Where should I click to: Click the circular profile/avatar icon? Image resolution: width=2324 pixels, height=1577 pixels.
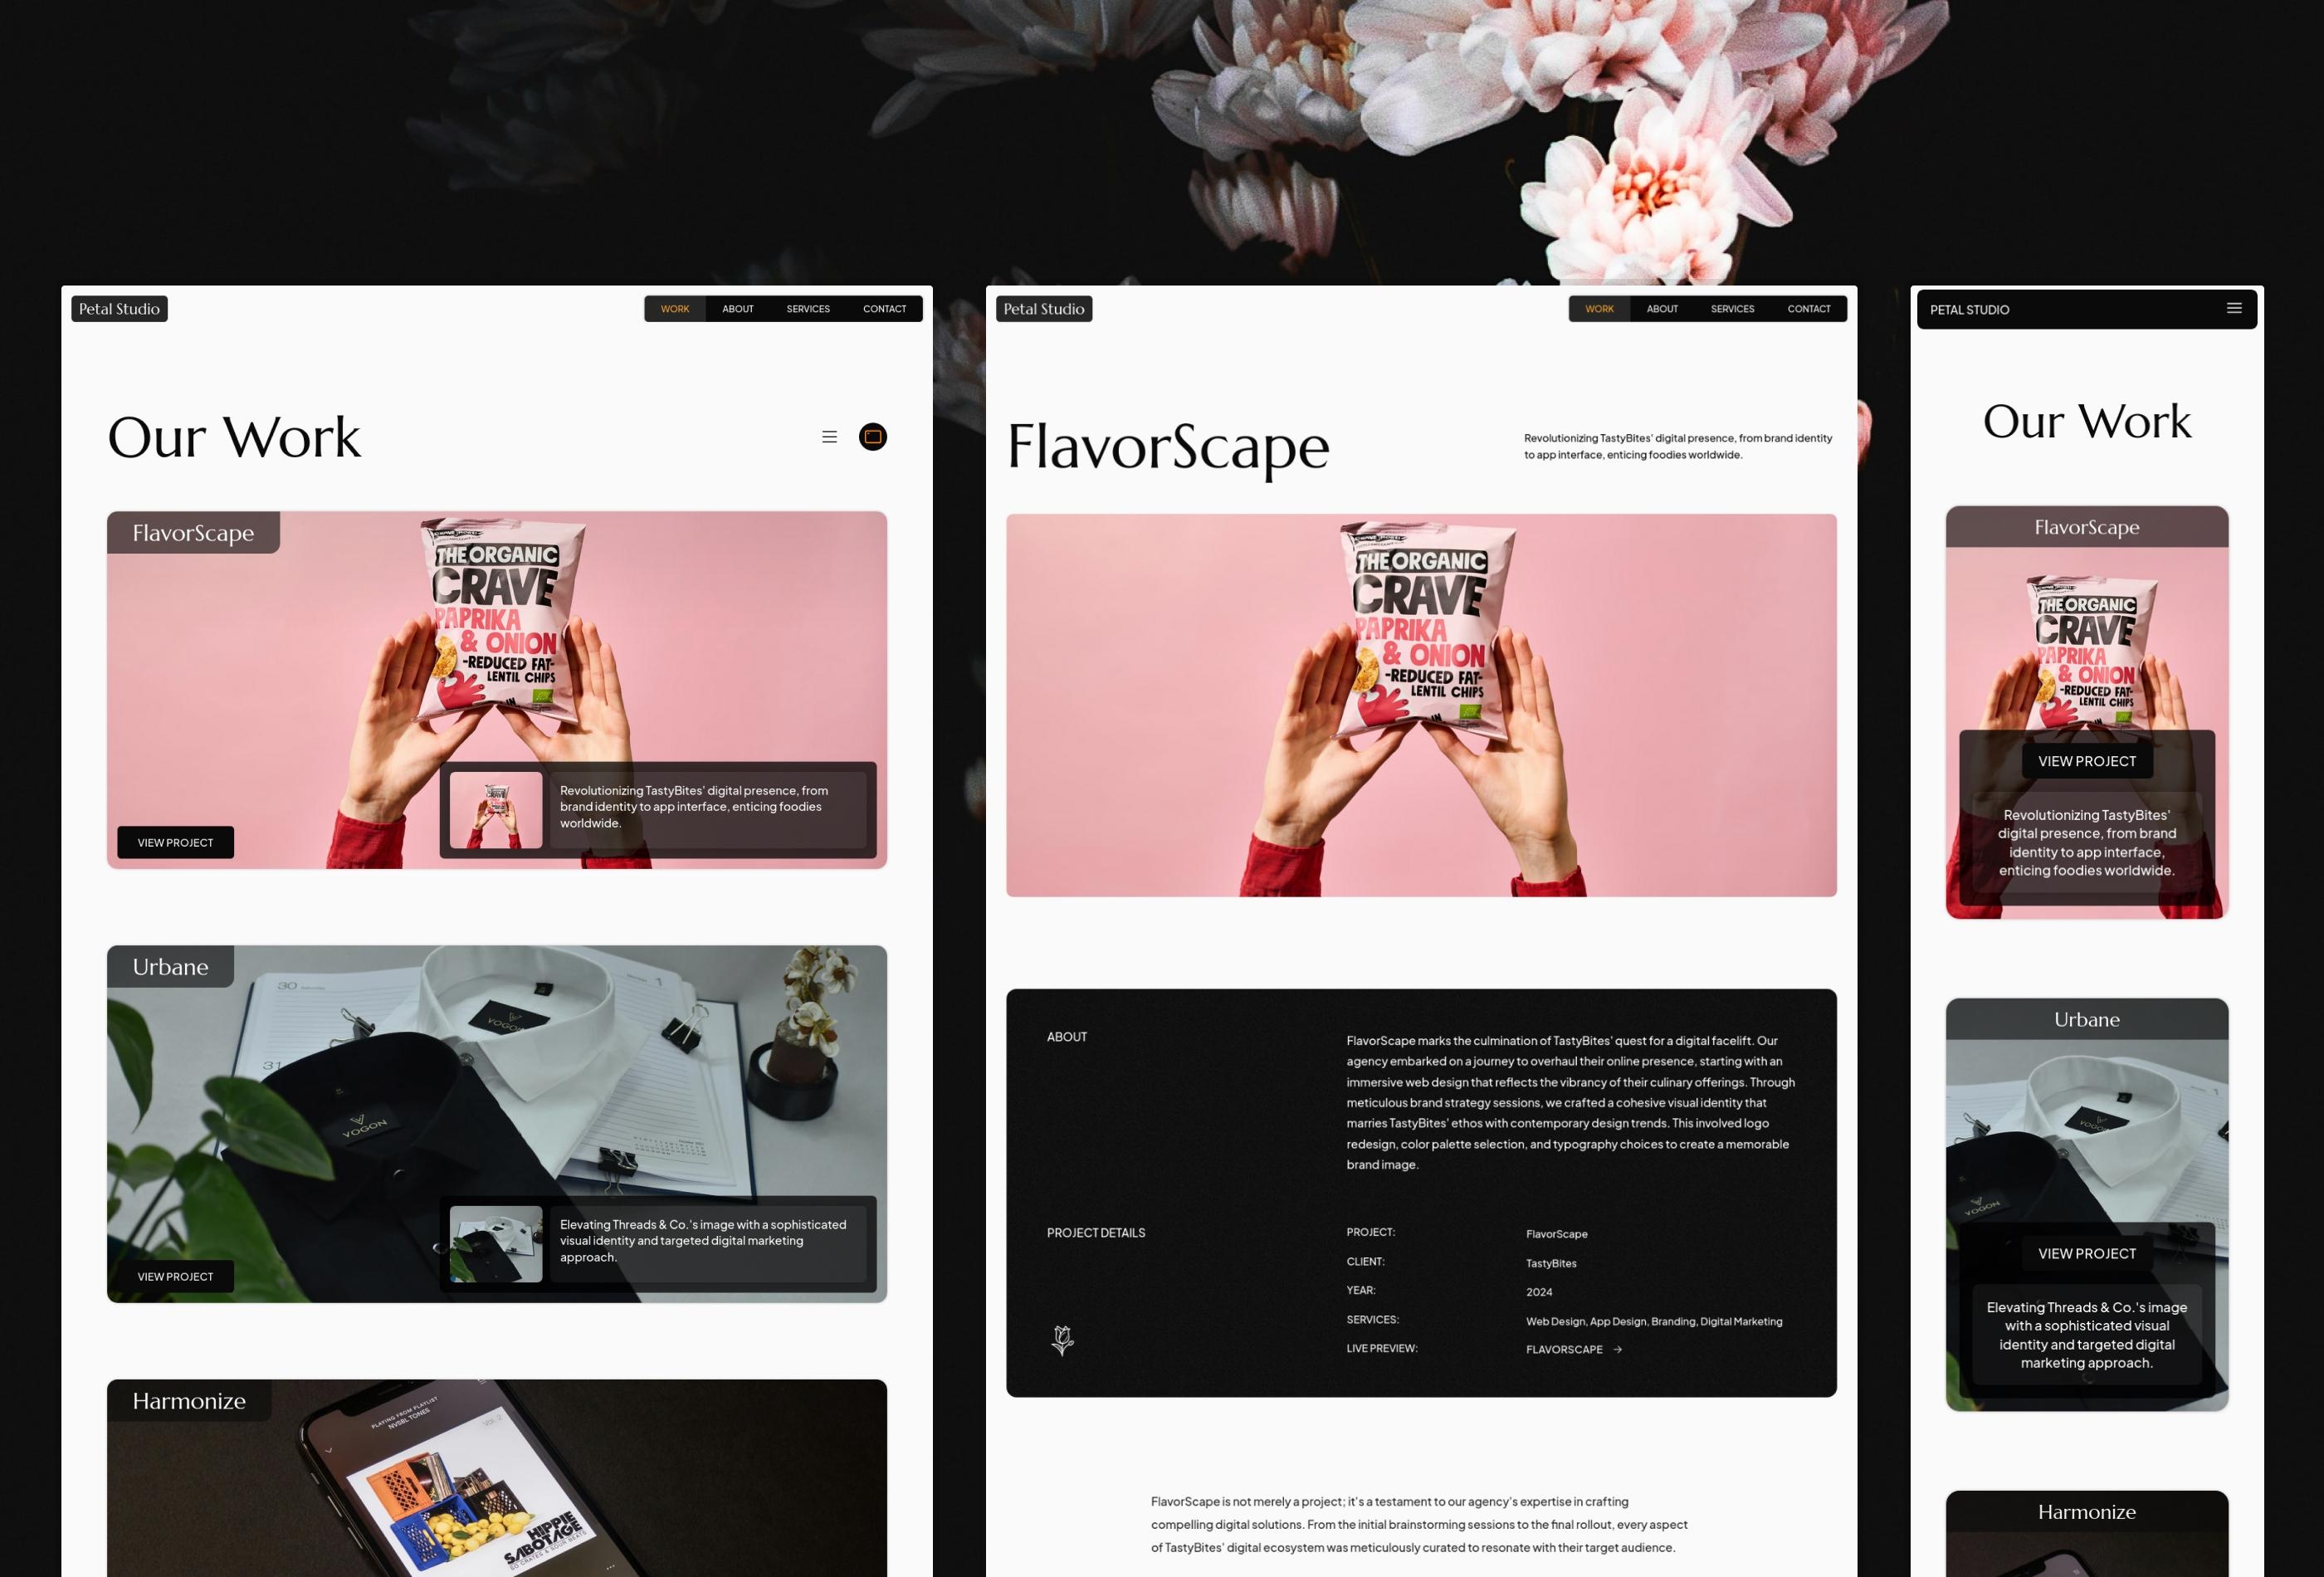(872, 437)
